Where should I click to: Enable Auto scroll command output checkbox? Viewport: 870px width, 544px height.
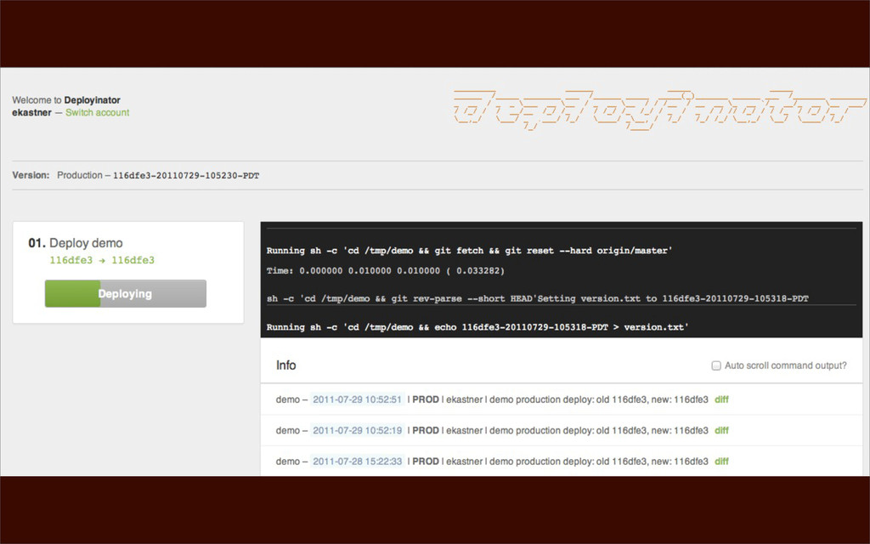click(x=715, y=365)
